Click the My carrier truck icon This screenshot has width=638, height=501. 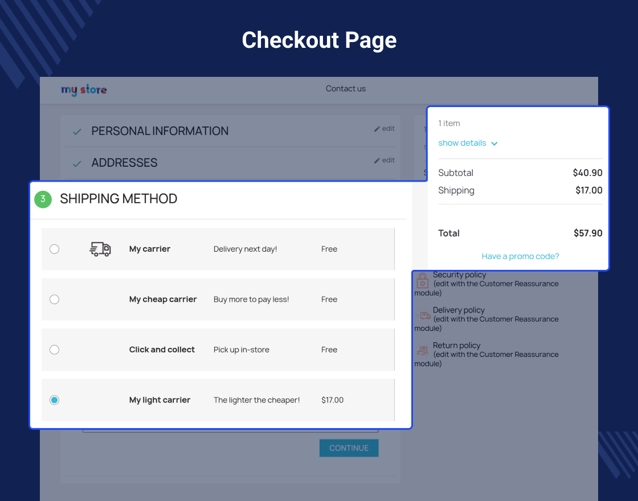point(100,249)
